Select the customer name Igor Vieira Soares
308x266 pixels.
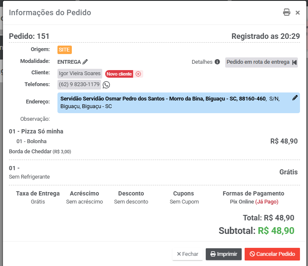[x=80, y=73]
